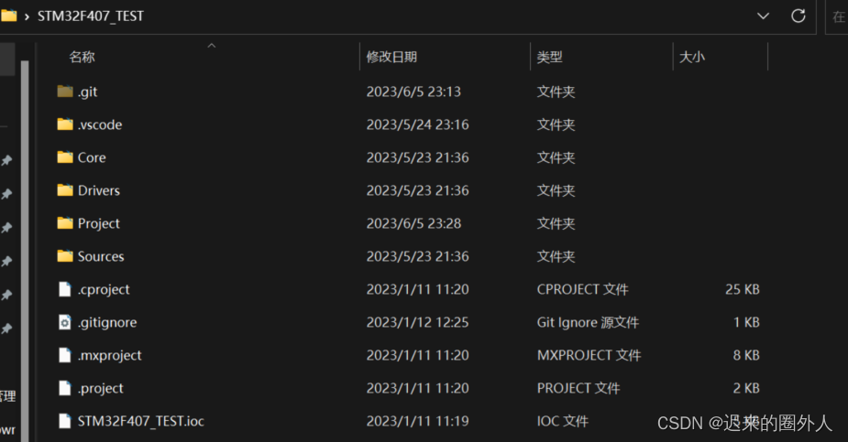This screenshot has width=848, height=442.
Task: Click the IOC 文件 type cell
Action: pos(563,421)
